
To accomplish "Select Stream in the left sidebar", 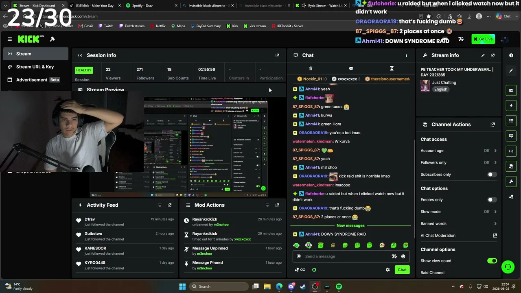I will (x=36, y=54).
